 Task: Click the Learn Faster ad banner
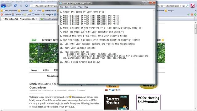pyautogui.click(x=116, y=102)
